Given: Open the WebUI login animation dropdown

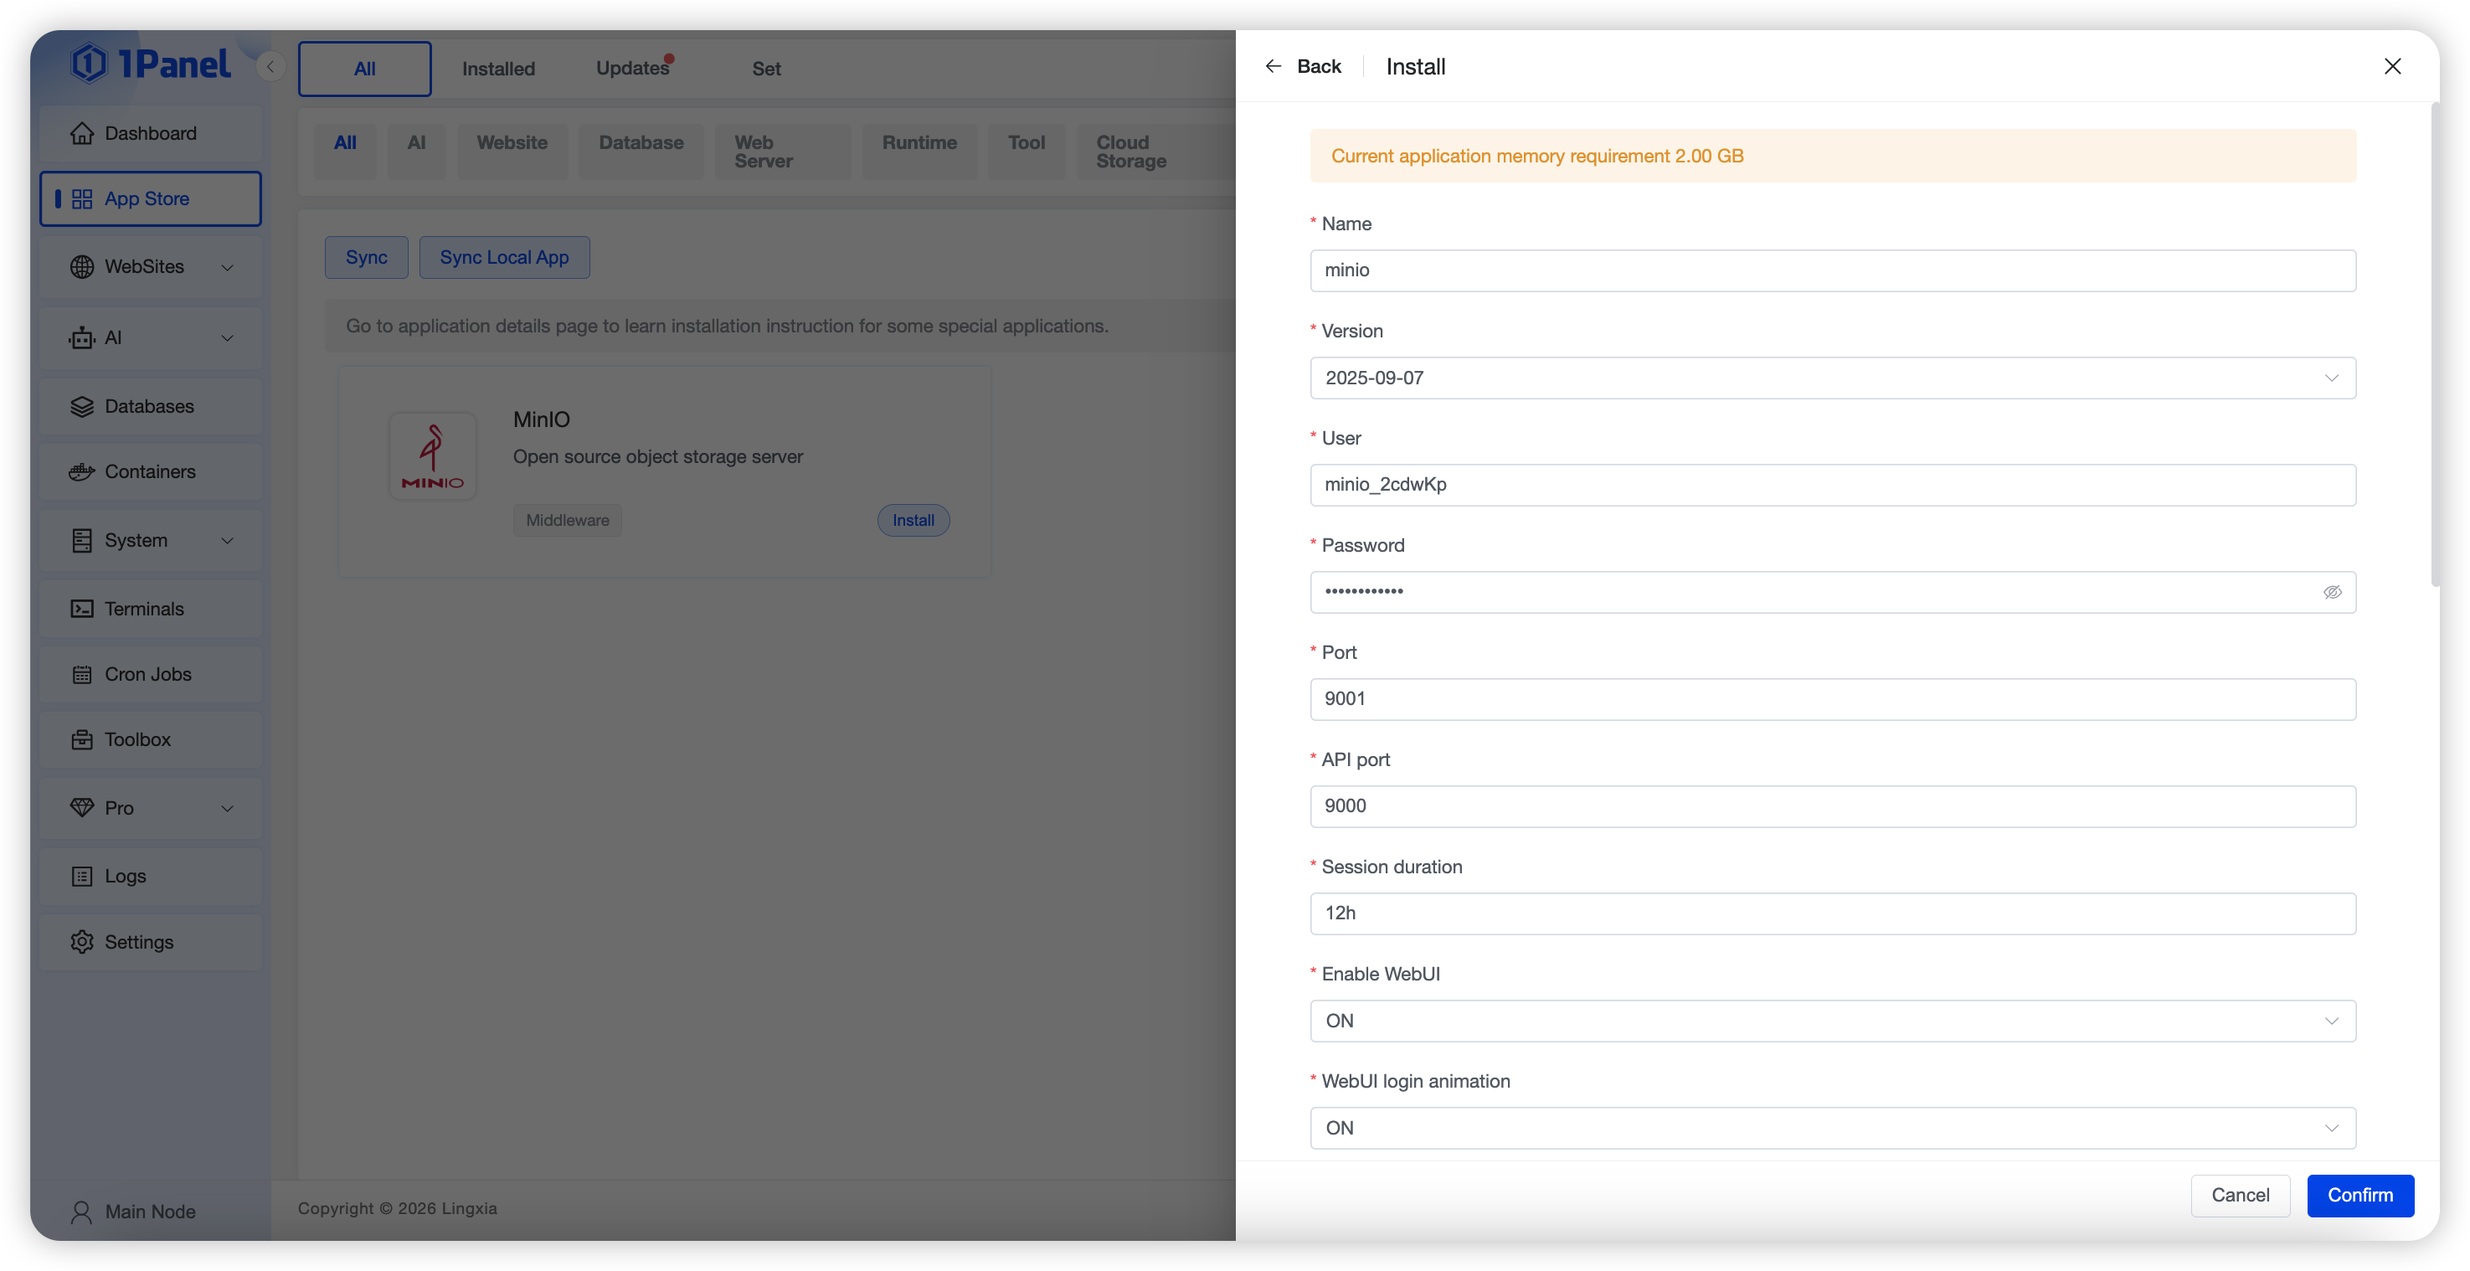Looking at the screenshot, I should coord(1832,1128).
